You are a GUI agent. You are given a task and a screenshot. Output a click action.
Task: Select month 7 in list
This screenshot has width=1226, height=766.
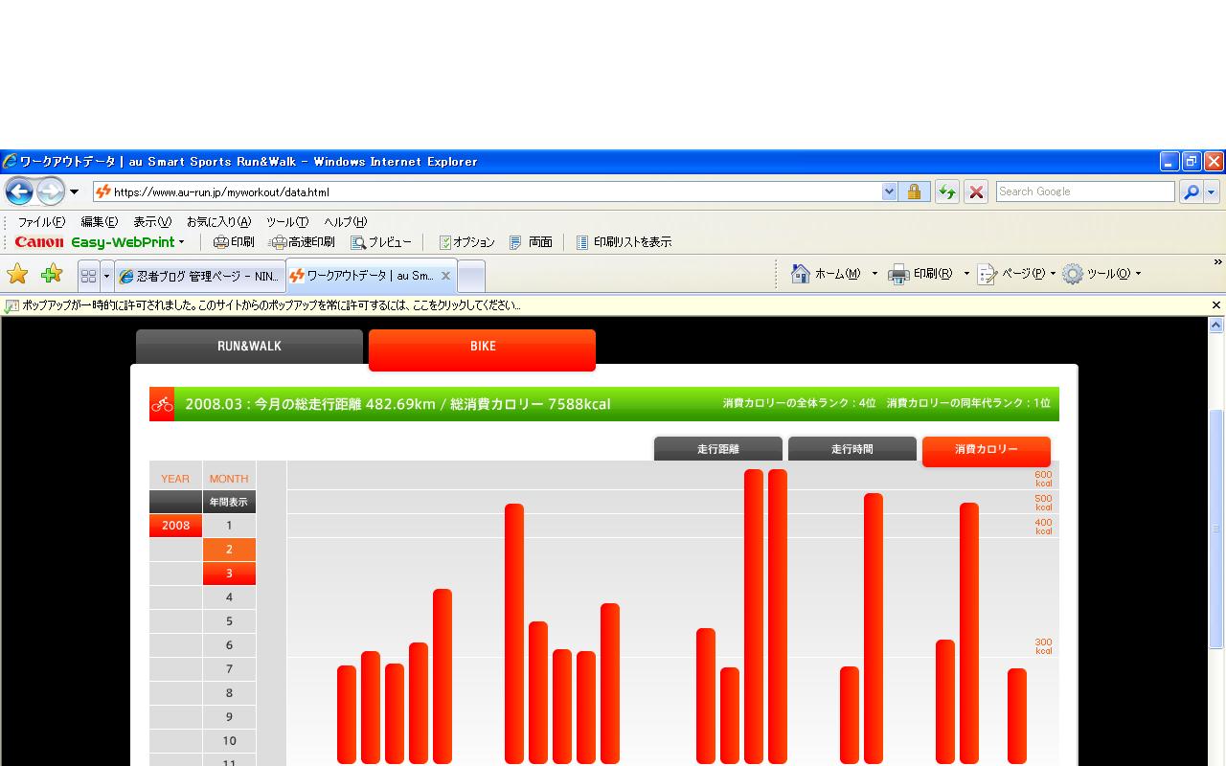[x=229, y=669]
